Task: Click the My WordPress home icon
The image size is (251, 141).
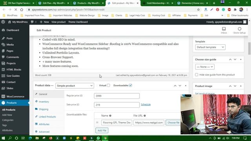Action: tap(9, 22)
